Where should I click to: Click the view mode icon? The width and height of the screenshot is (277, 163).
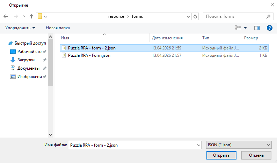238,28
